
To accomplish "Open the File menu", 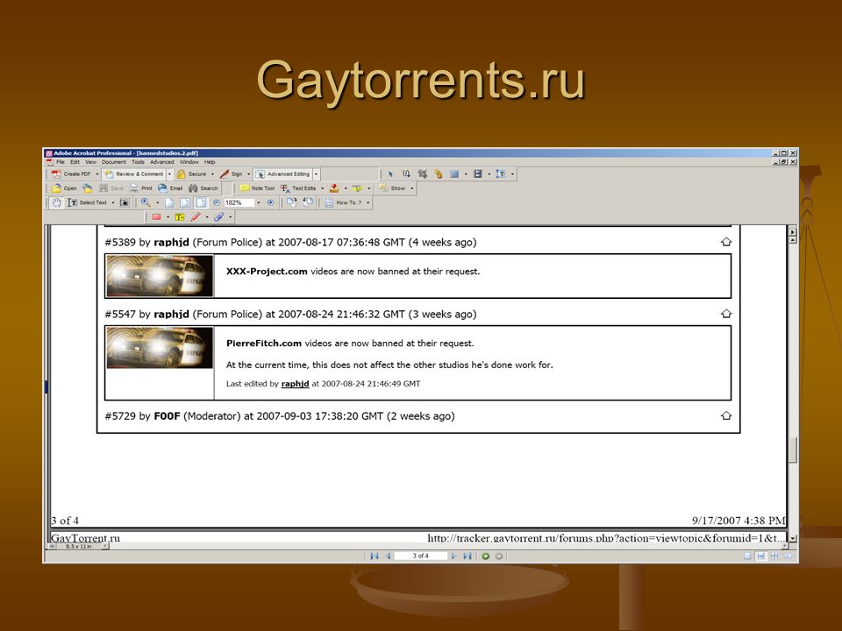I will pyautogui.click(x=61, y=162).
